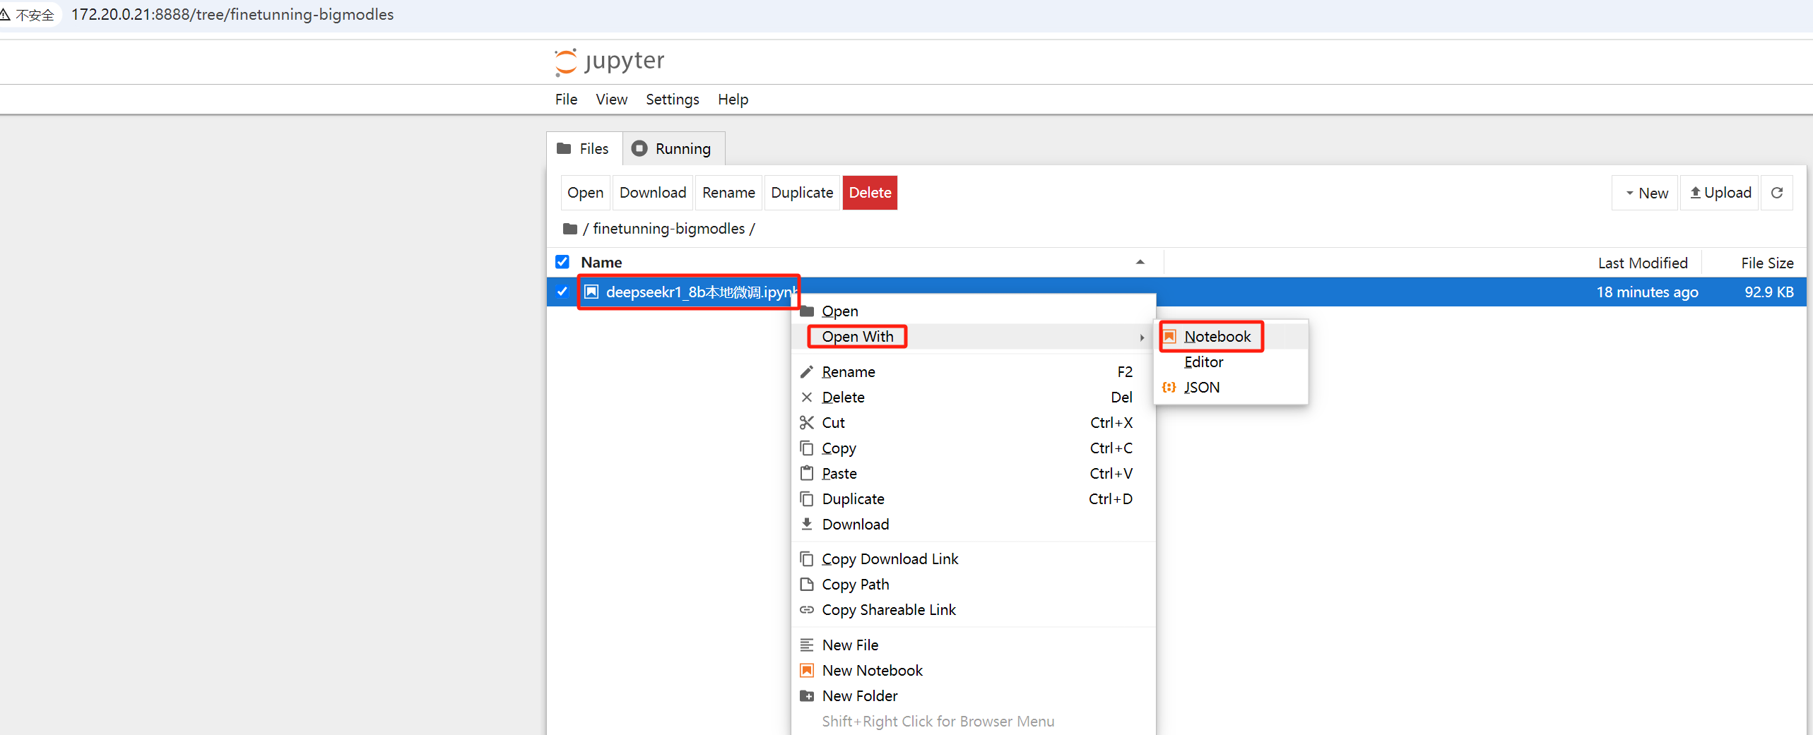Open the Settings menu

[x=672, y=100]
